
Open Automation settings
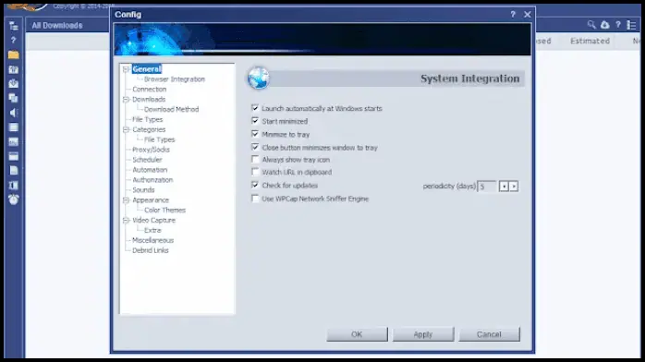(x=150, y=170)
